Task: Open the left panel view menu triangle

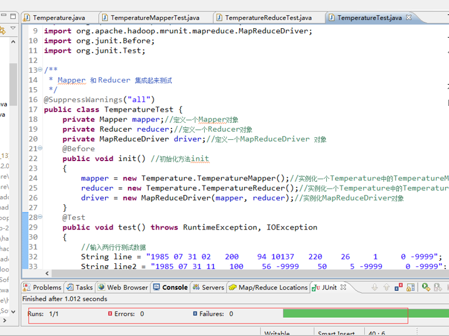Action: click(13, 28)
